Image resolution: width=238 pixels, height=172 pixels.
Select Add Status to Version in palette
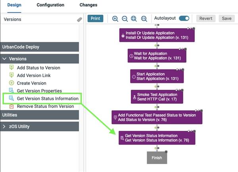(38, 68)
